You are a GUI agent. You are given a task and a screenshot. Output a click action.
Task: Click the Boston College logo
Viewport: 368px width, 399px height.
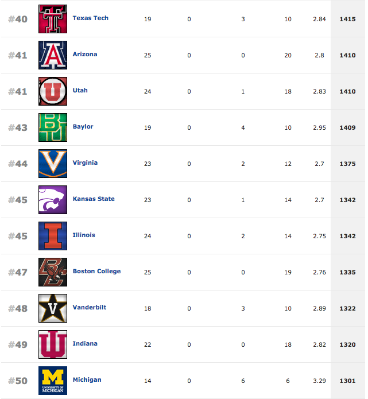[53, 272]
